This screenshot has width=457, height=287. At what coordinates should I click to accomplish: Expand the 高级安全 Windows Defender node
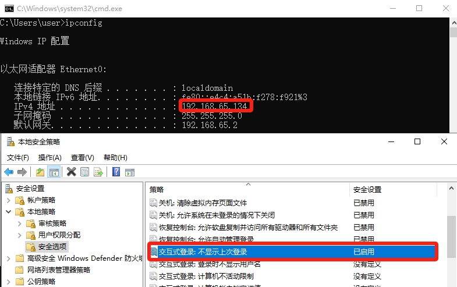(9, 258)
